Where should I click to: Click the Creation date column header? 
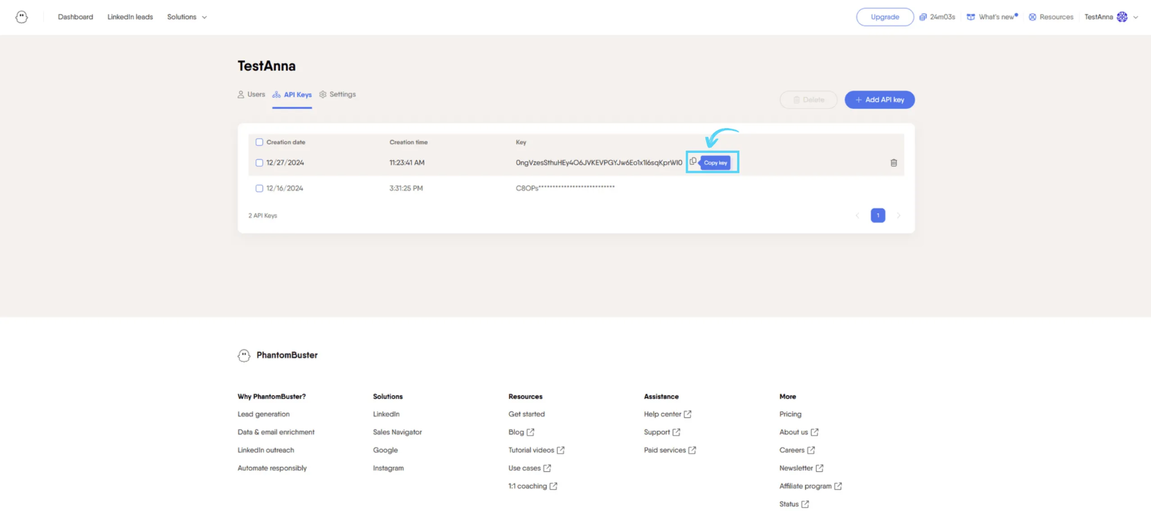pyautogui.click(x=285, y=142)
